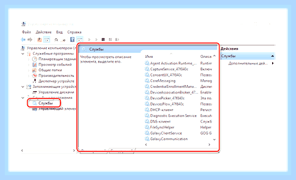Select the Диспетчер устройств icon
Viewport: 296px width, 180px height.
pyautogui.click(x=34, y=81)
